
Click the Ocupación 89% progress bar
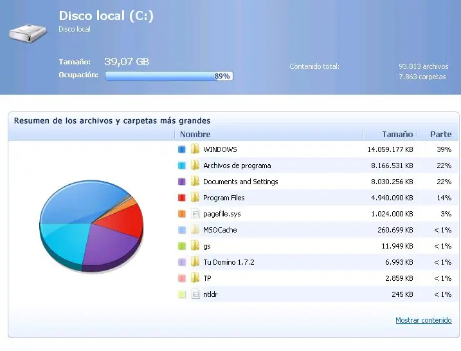169,76
